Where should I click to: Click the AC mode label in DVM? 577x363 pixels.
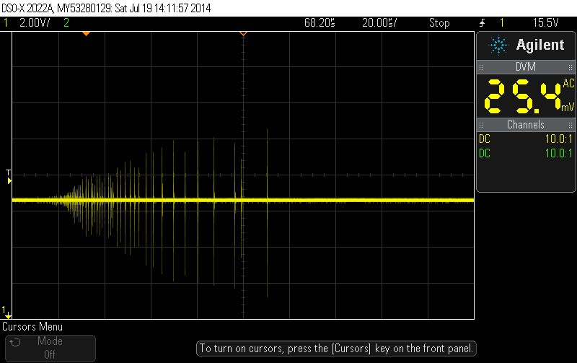568,83
